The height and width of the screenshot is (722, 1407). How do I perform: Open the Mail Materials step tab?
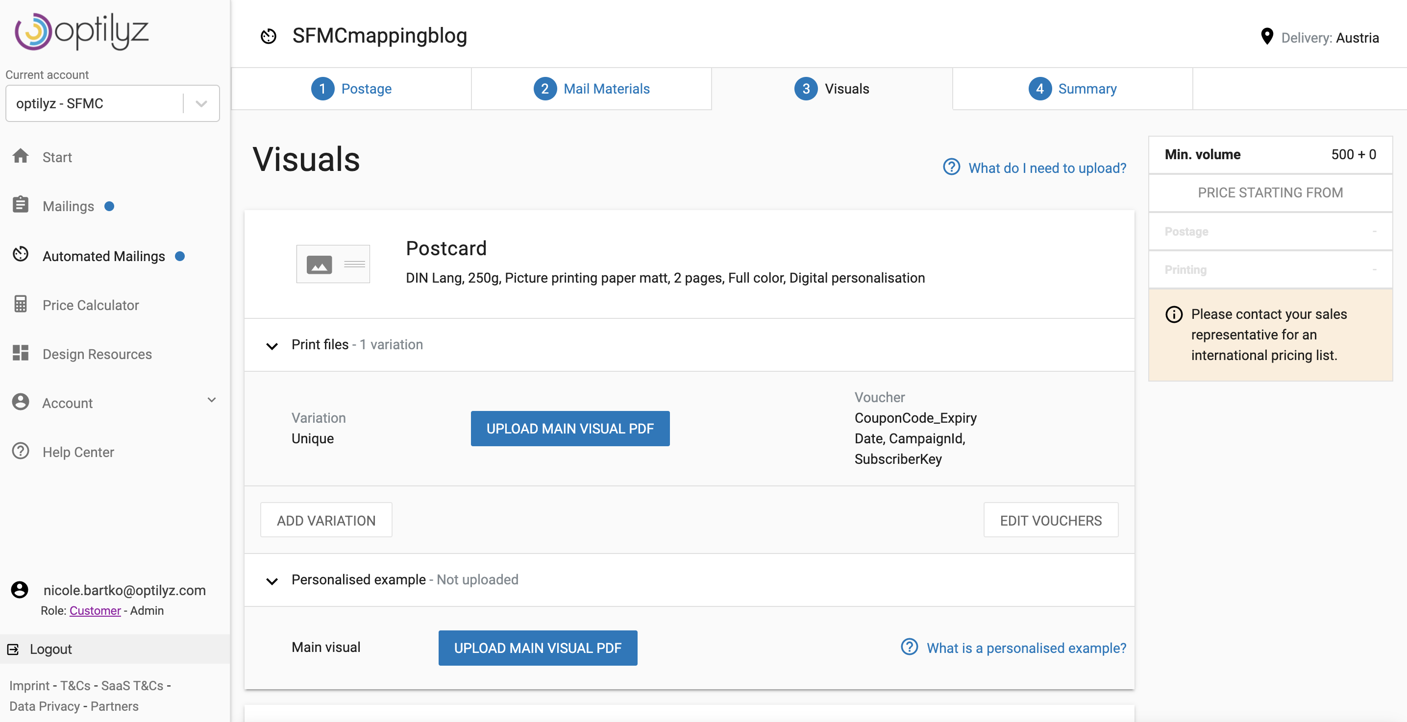tap(592, 89)
